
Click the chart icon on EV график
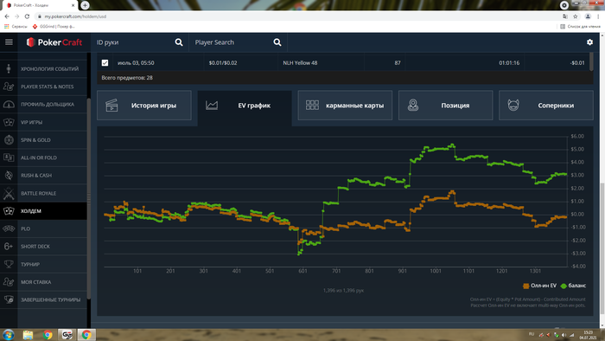point(212,105)
